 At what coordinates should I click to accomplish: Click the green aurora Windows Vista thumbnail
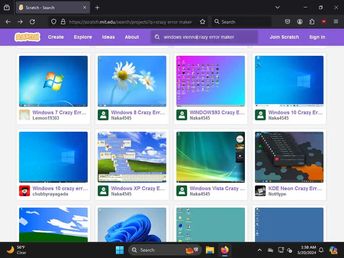click(211, 157)
